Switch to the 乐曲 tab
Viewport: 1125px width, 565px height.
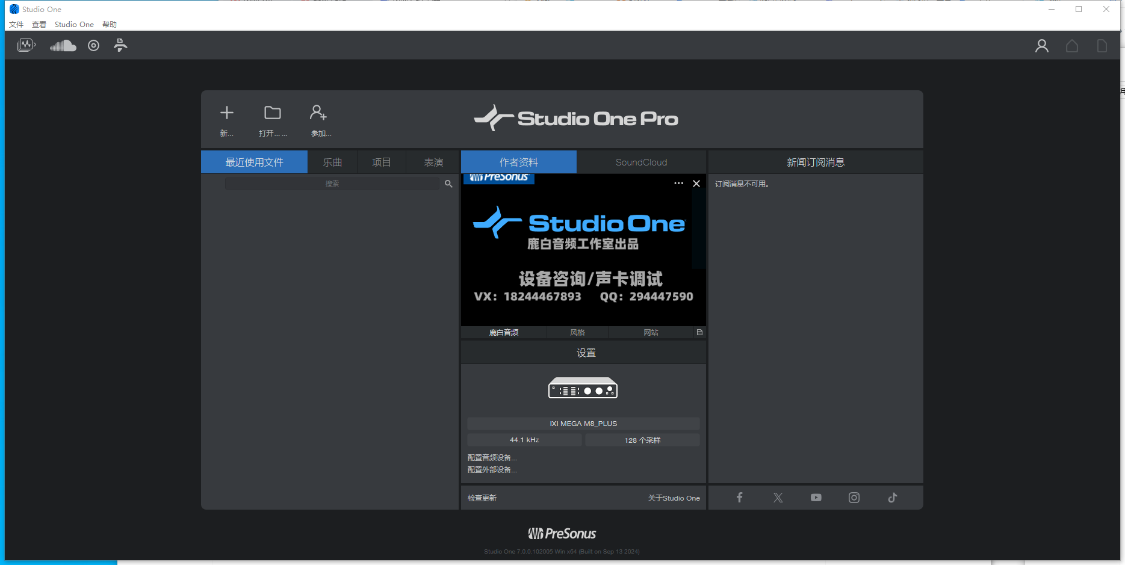332,162
